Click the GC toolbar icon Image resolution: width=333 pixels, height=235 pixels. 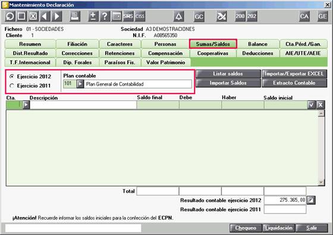point(199,17)
